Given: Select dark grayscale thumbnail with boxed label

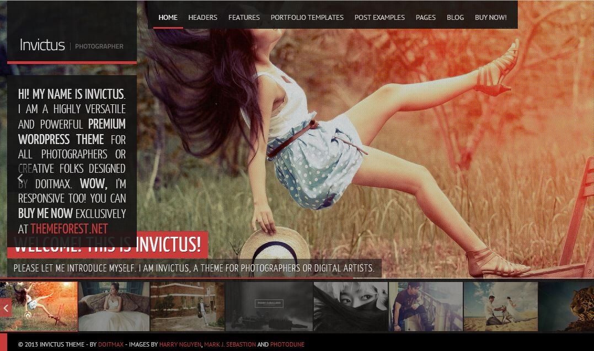Looking at the screenshot, I should (x=269, y=306).
